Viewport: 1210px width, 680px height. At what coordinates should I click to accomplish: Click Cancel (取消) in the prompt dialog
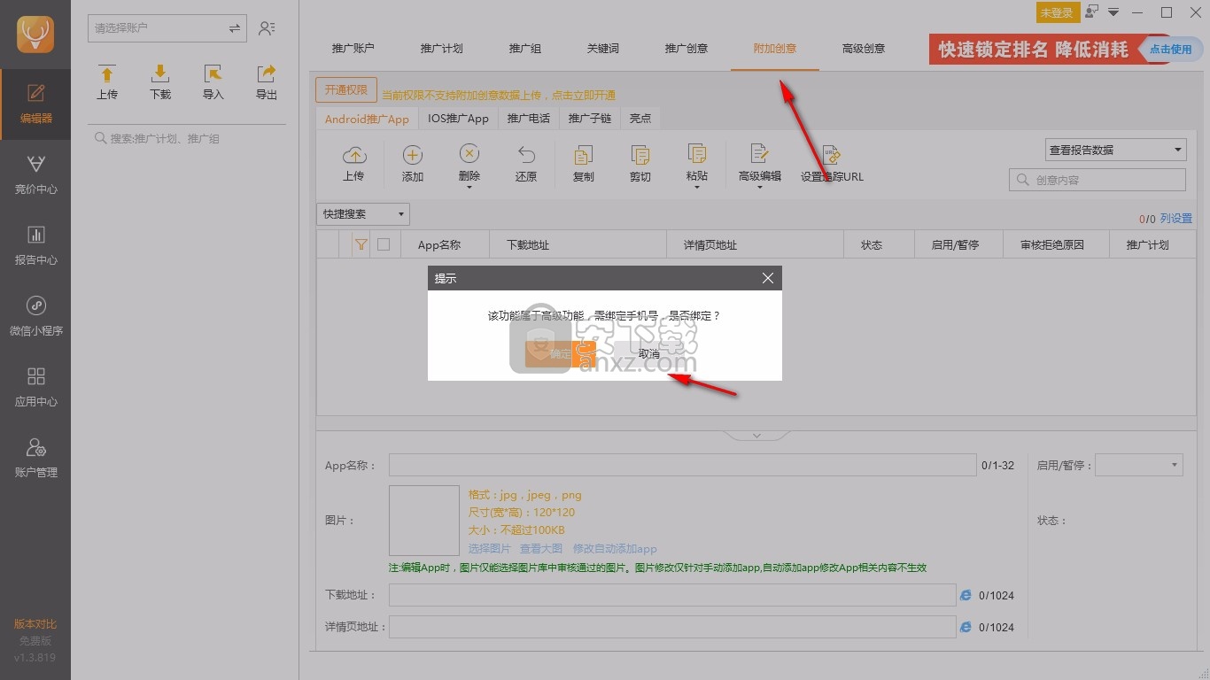click(649, 353)
